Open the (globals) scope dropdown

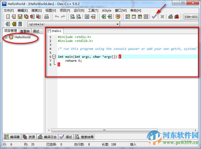(x=74, y=24)
